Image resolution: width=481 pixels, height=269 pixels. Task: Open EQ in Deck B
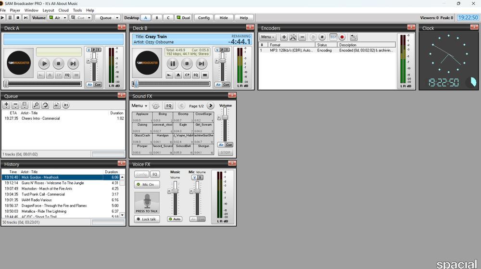(196, 75)
